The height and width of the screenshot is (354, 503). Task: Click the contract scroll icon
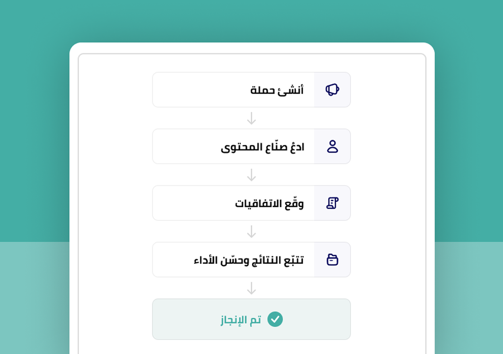(x=332, y=203)
